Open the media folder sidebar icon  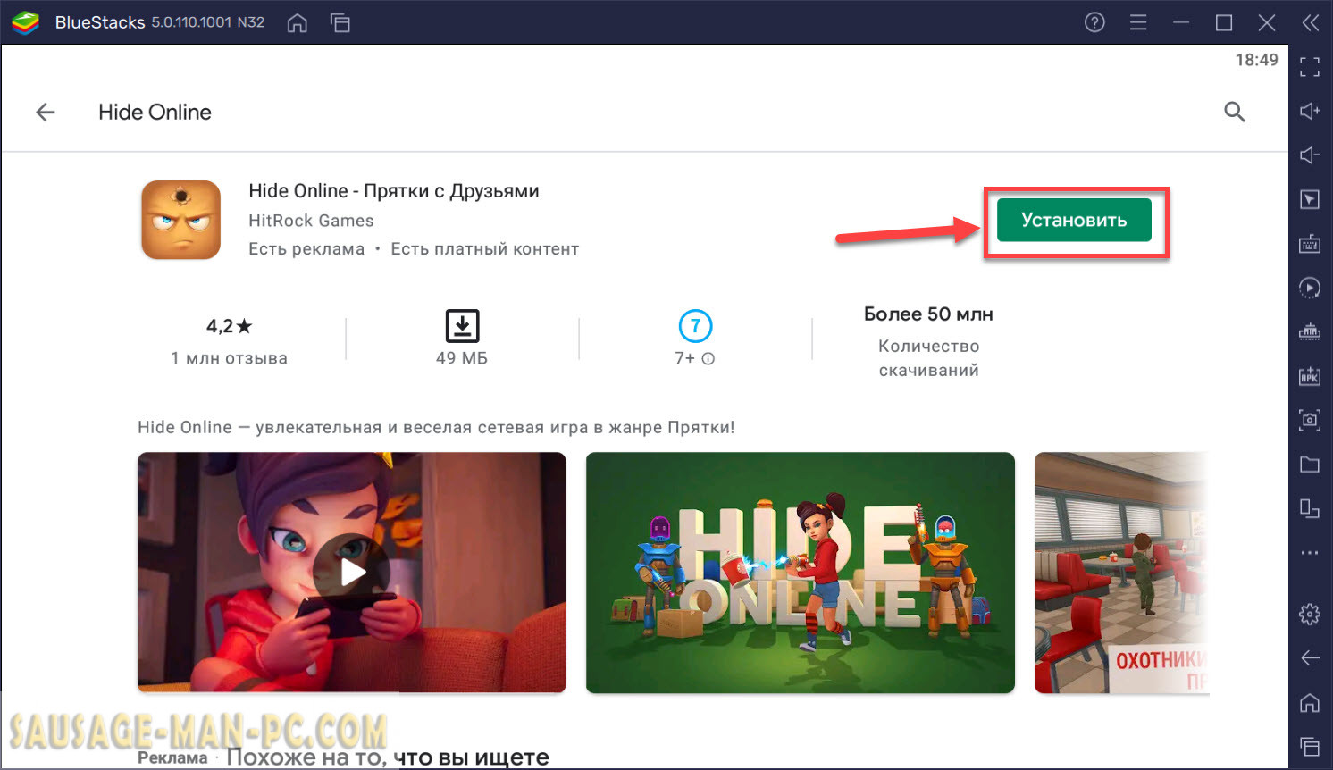1310,465
